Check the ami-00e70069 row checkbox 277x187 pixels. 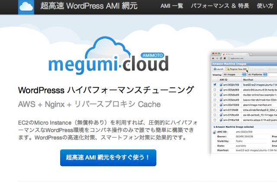click(x=215, y=105)
